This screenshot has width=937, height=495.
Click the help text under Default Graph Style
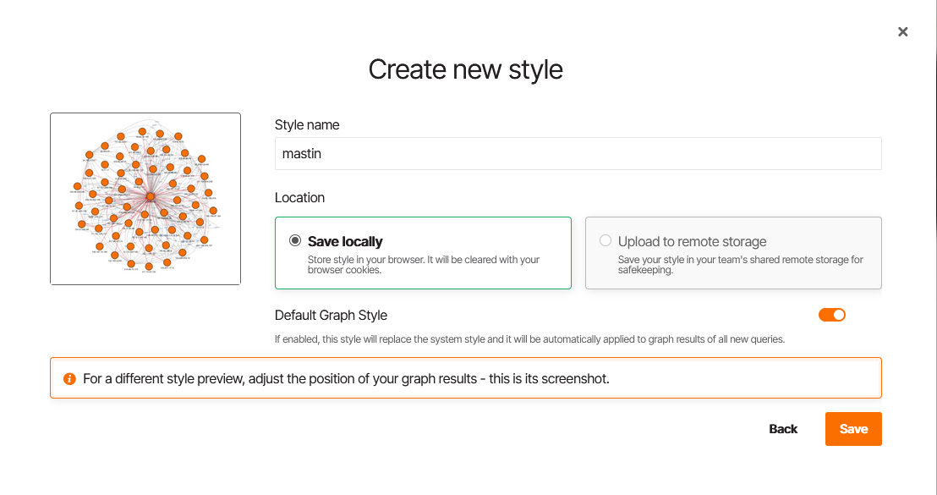click(529, 339)
